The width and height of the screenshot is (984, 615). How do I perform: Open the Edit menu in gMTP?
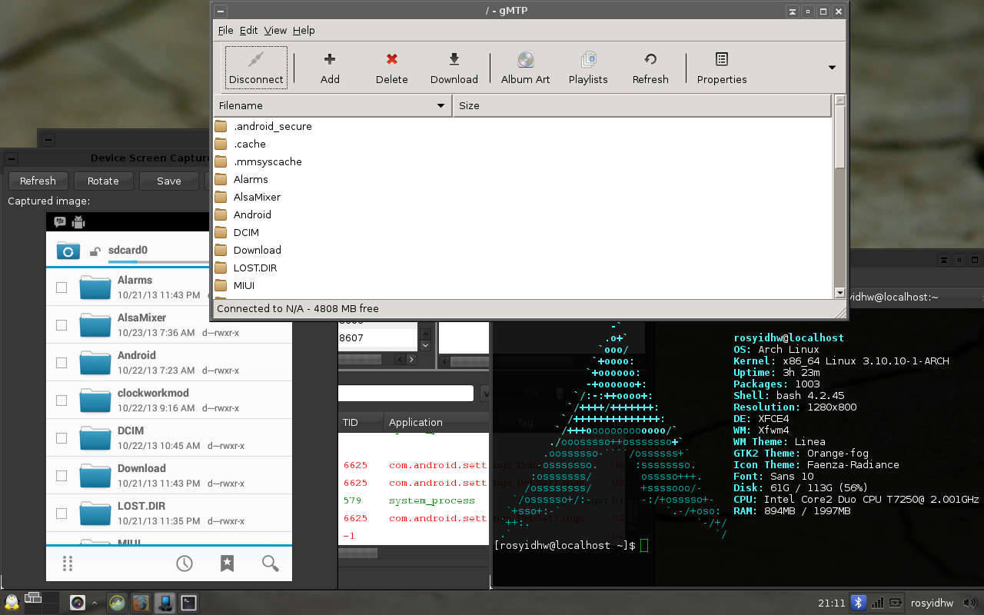pos(248,30)
